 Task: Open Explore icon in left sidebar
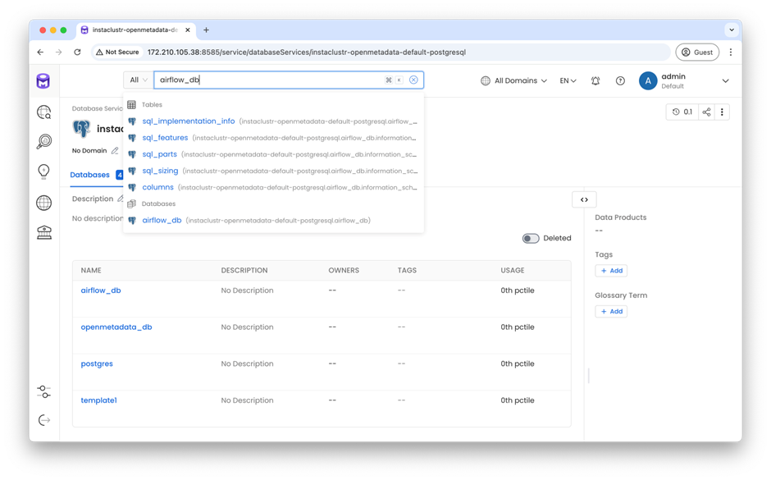click(43, 112)
